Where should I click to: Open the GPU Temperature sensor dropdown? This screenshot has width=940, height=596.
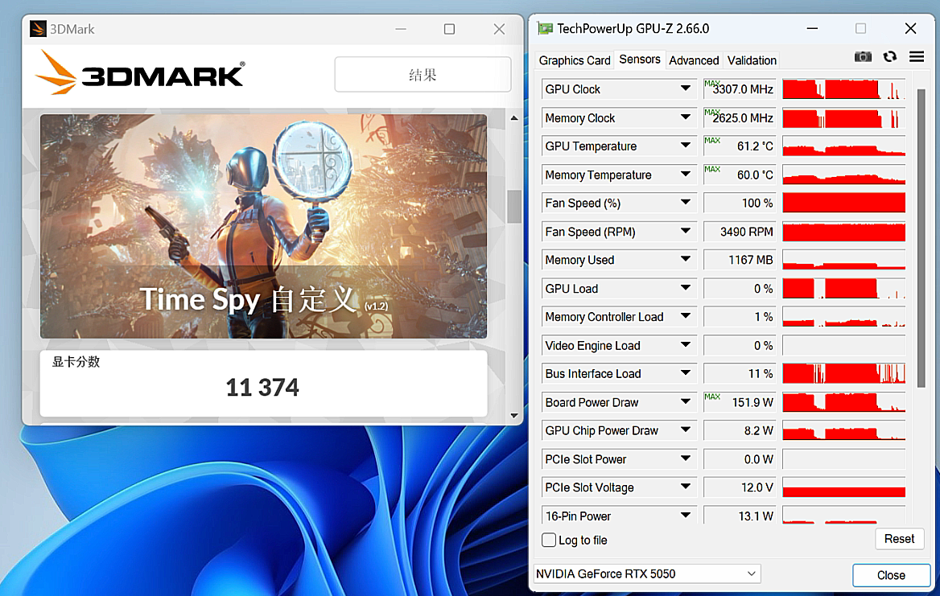pyautogui.click(x=686, y=146)
